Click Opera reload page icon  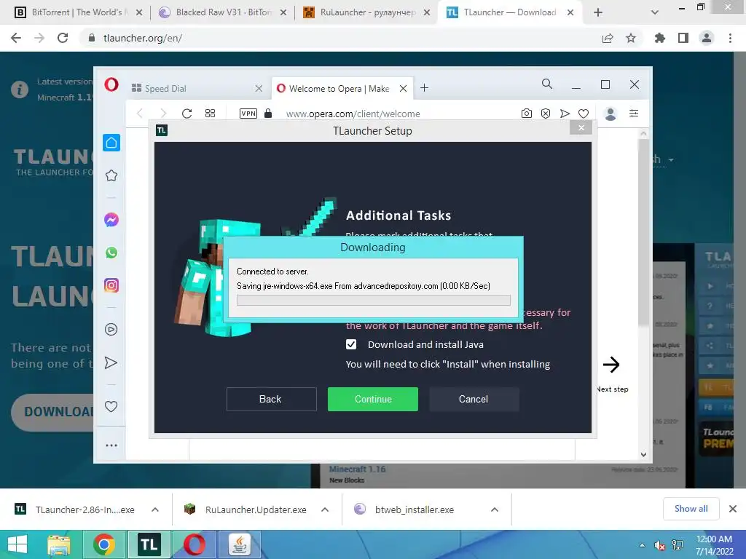click(x=186, y=114)
